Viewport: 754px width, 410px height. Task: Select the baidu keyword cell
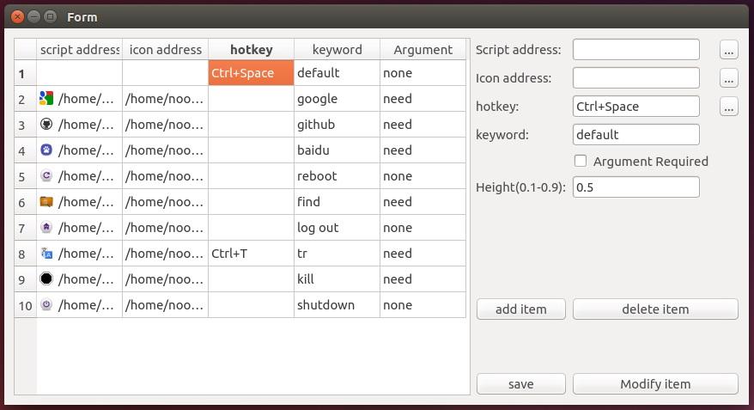tap(337, 150)
